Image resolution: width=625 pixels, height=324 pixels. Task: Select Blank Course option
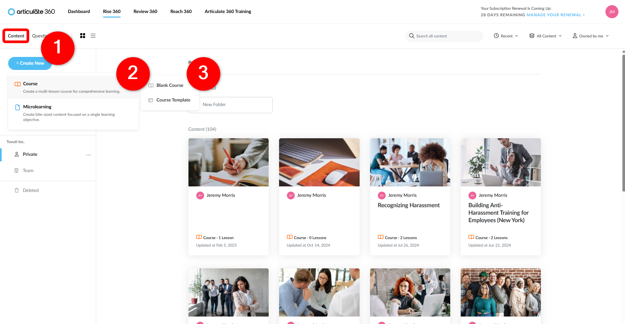(170, 85)
